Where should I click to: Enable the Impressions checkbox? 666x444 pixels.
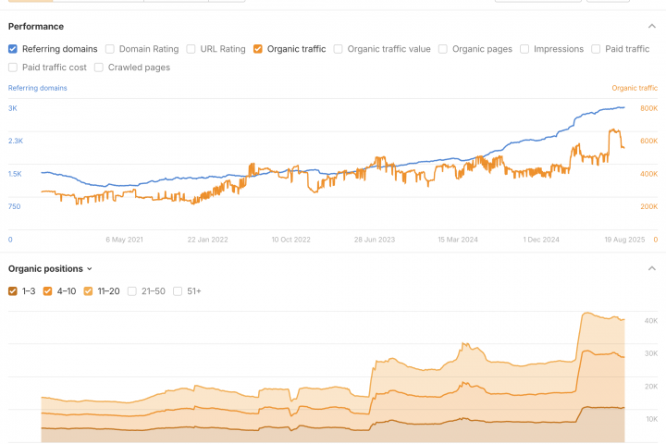tap(524, 49)
